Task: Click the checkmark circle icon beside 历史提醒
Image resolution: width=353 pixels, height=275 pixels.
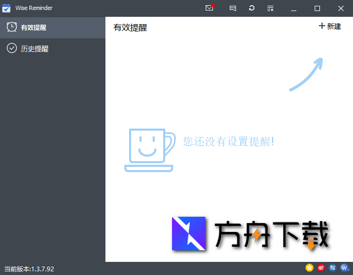Action: click(x=12, y=48)
